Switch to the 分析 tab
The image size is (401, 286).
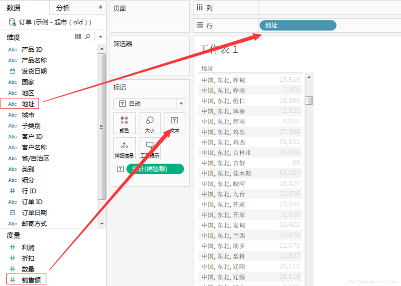click(x=63, y=8)
